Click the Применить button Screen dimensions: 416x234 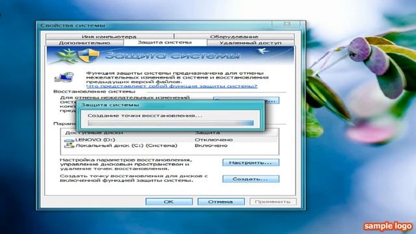273,202
